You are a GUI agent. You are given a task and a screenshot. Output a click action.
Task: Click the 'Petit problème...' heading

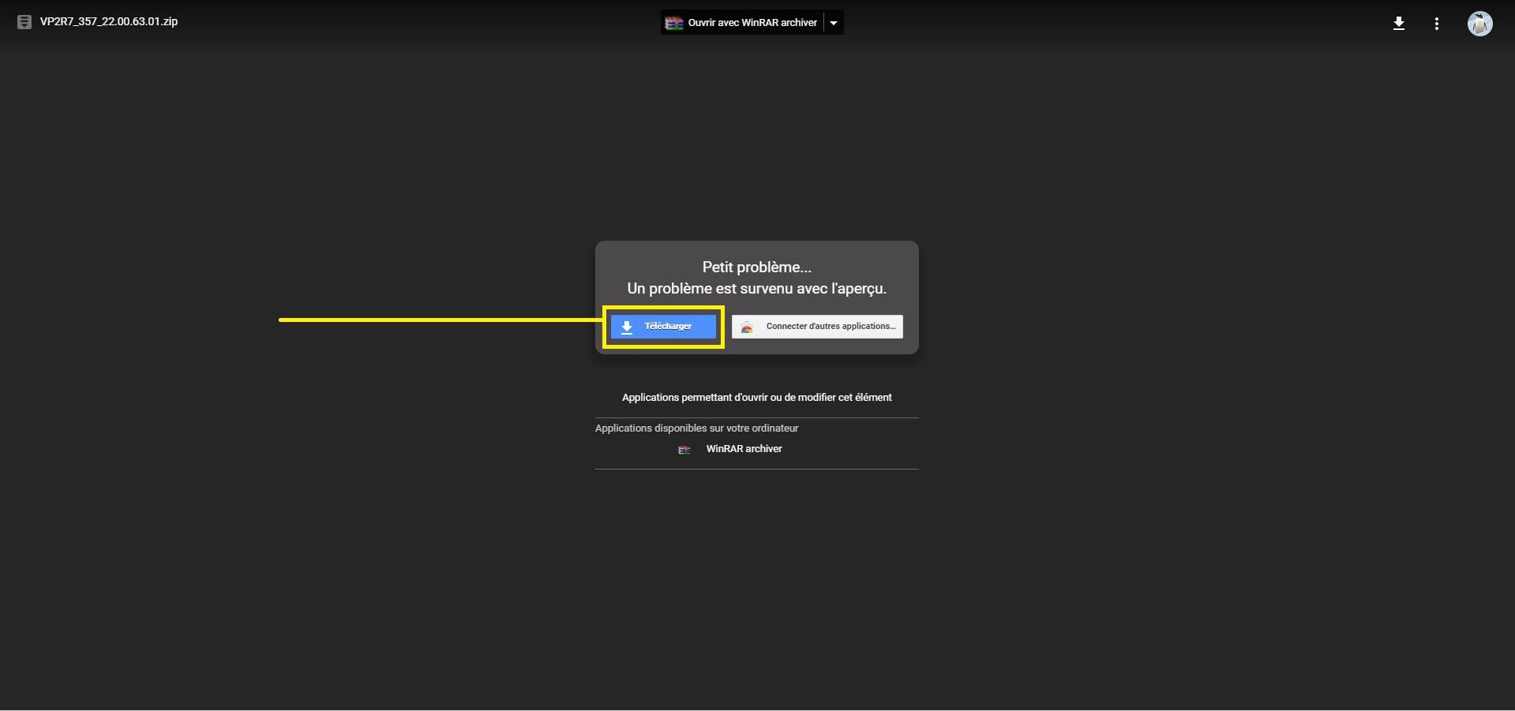(x=756, y=268)
